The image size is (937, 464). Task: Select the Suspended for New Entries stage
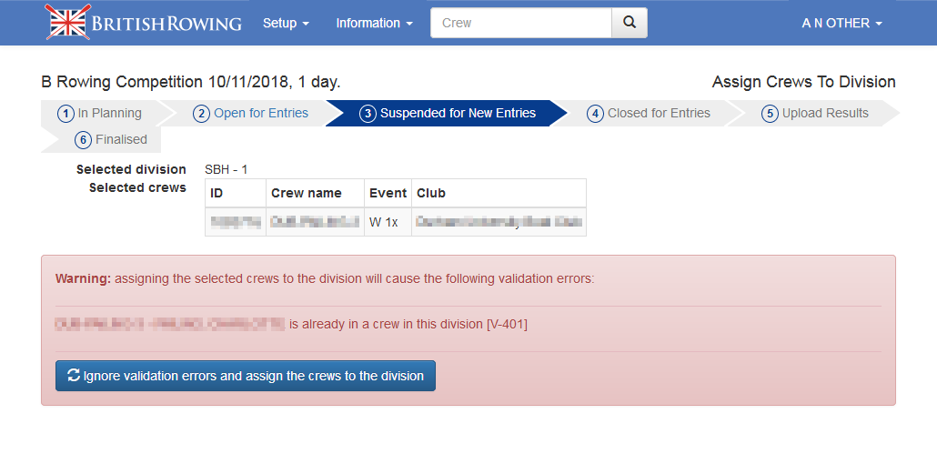(458, 114)
